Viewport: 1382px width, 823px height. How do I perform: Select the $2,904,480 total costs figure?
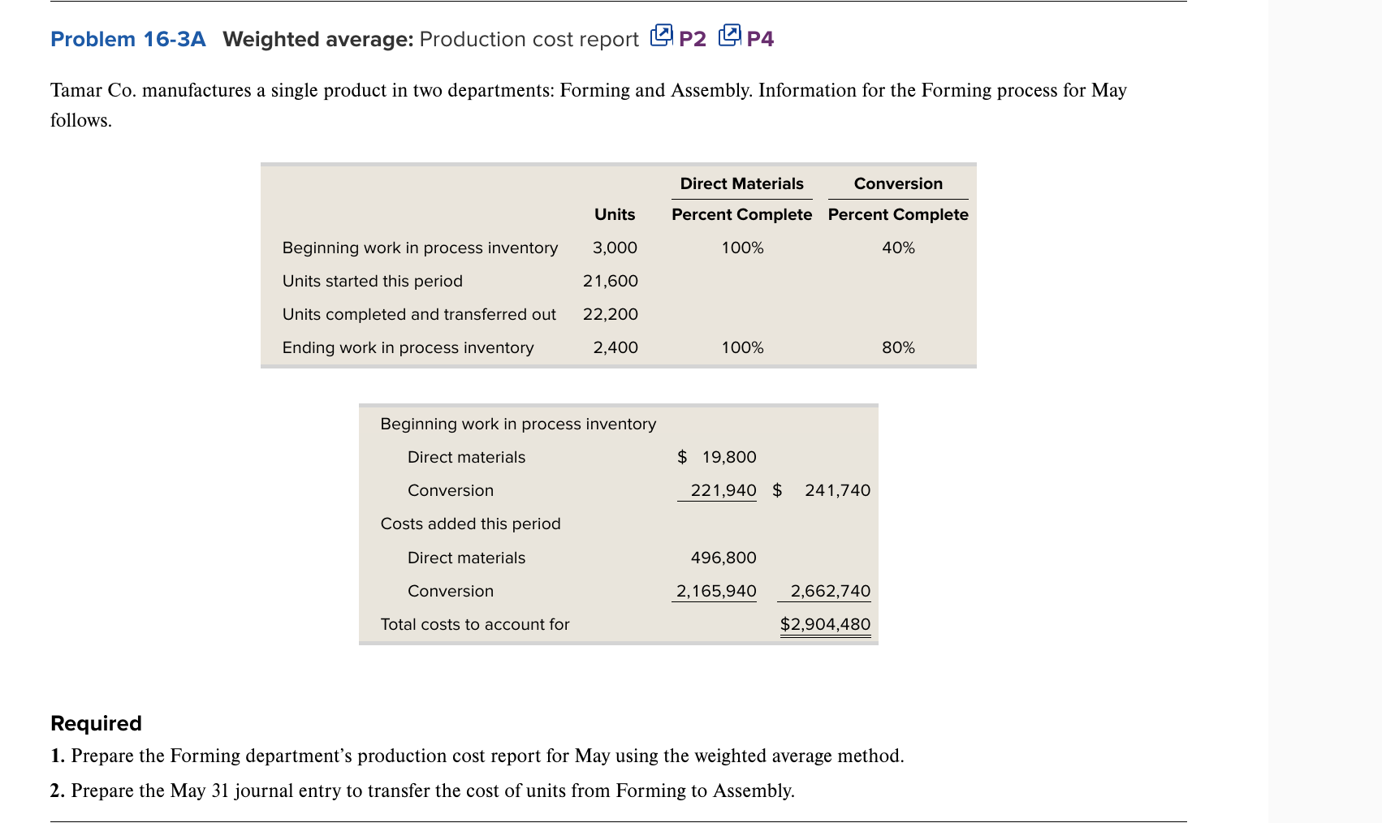(x=825, y=623)
